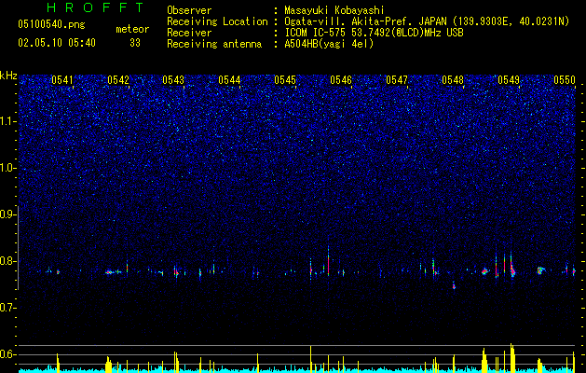Click the 0542 time marker

coord(118,79)
